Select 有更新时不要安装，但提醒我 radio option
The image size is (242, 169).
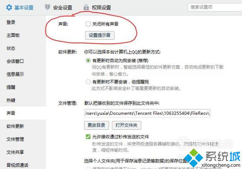point(88,82)
